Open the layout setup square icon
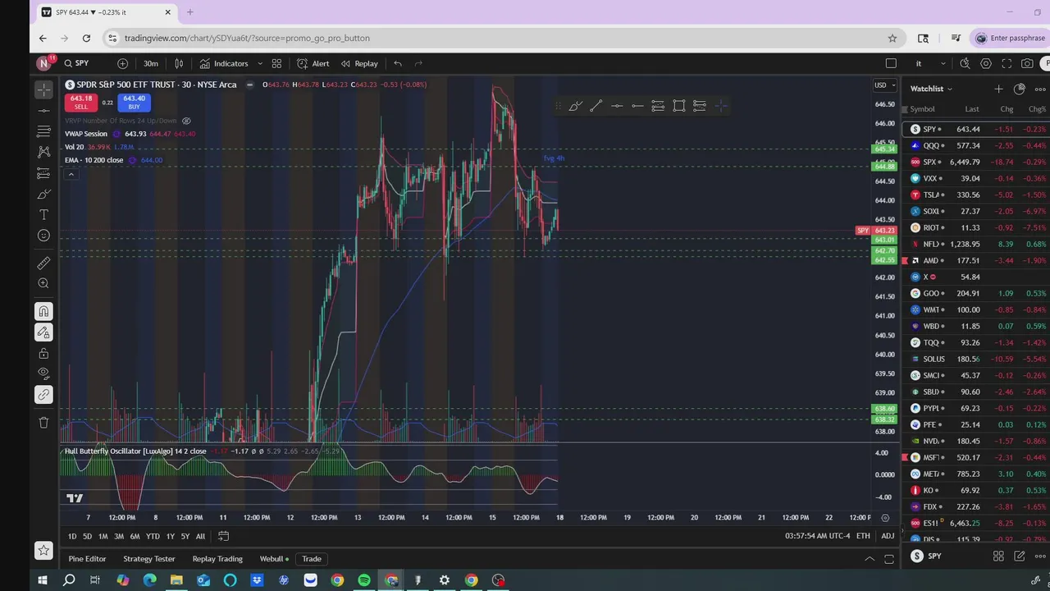Viewport: 1050px width, 591px height. click(891, 63)
